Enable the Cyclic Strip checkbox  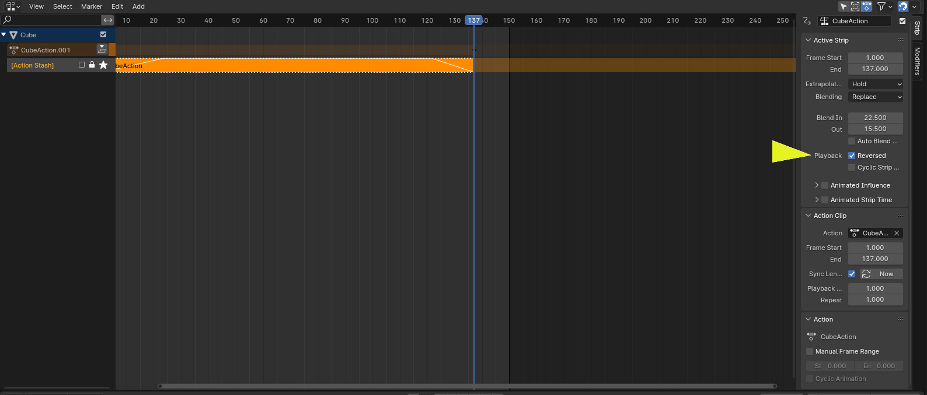852,167
